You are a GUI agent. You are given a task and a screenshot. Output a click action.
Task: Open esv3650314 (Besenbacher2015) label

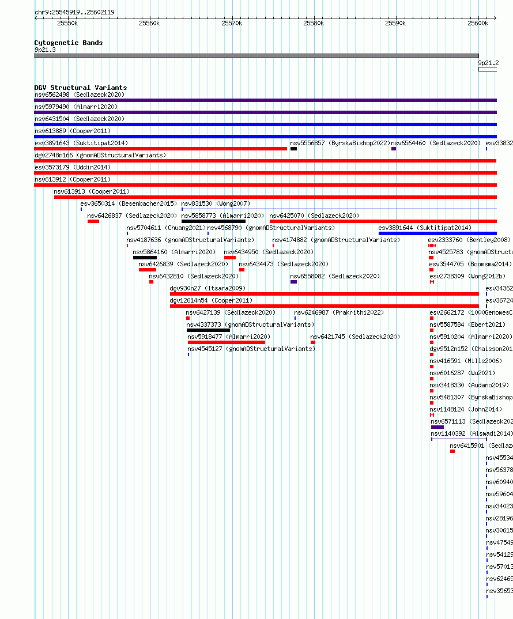click(x=129, y=203)
